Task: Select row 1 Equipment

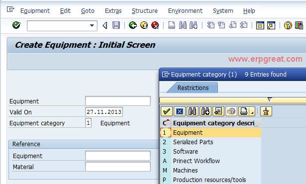Action: (x=211, y=133)
